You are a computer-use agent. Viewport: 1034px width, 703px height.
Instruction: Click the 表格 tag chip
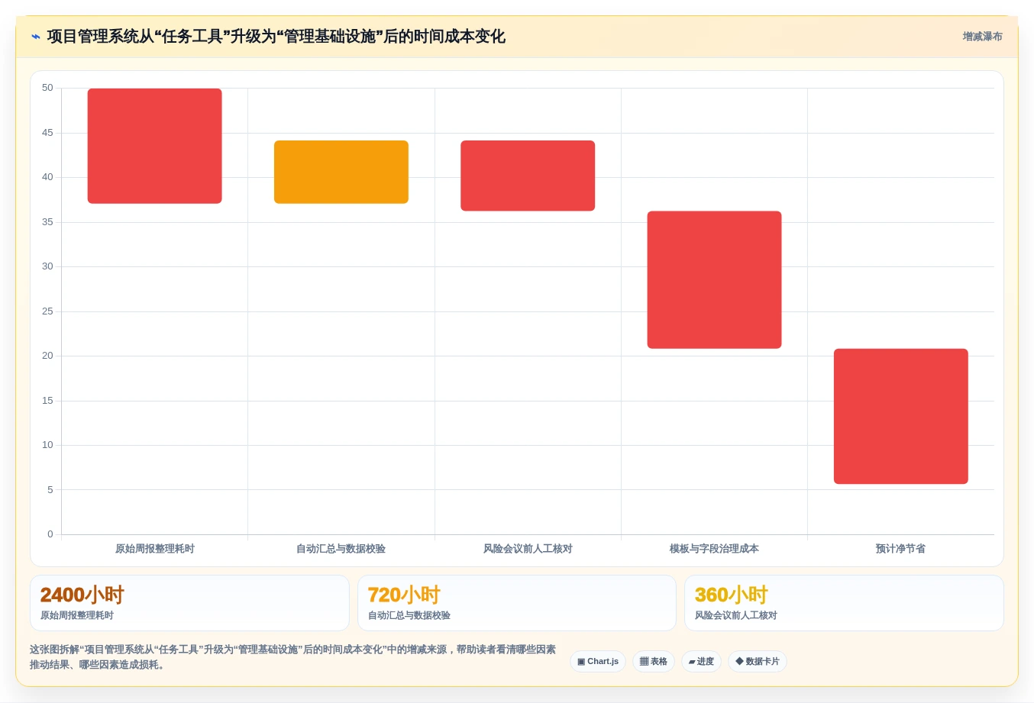coord(654,662)
